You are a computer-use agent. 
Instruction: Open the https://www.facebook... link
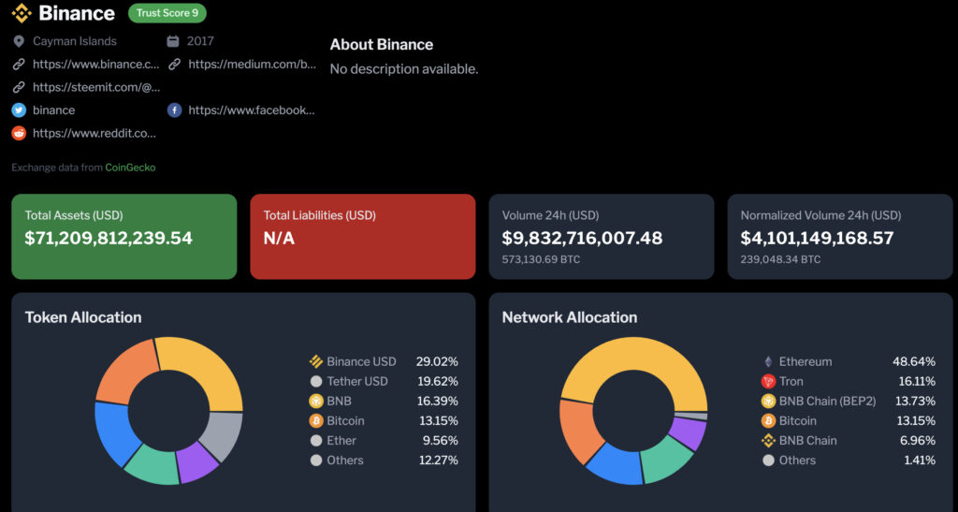252,110
